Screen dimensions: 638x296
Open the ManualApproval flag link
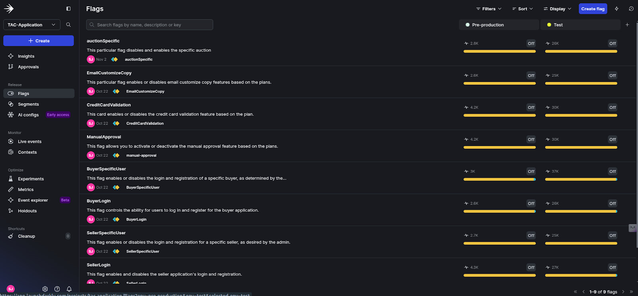coord(104,137)
